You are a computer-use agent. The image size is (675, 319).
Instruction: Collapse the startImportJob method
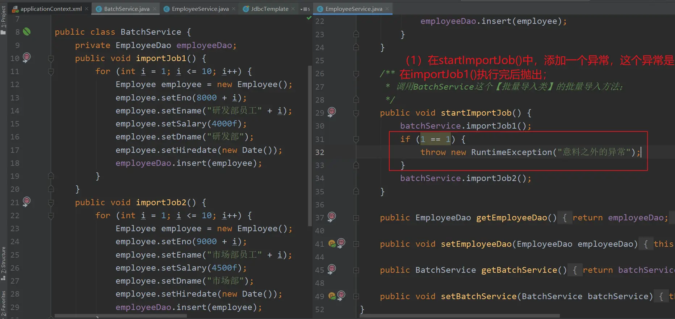point(356,113)
